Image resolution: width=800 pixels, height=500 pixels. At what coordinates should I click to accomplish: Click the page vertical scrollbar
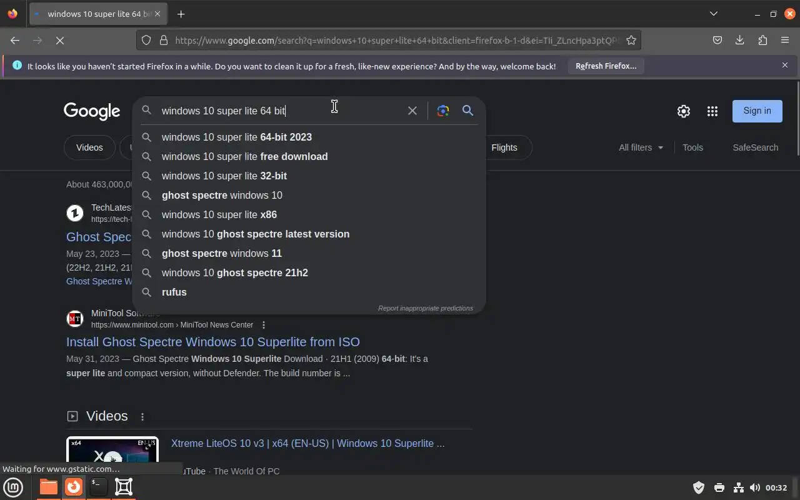[x=797, y=119]
